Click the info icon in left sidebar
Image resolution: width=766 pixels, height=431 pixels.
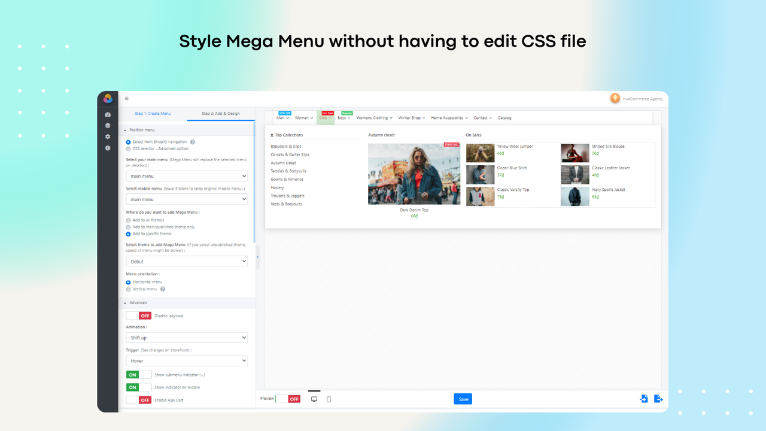(x=108, y=148)
